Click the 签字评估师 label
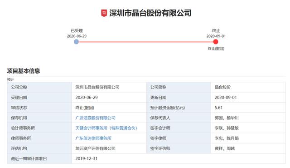 (160, 148)
